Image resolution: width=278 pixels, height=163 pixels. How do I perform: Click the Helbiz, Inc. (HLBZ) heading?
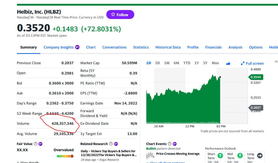pyautogui.click(x=39, y=12)
